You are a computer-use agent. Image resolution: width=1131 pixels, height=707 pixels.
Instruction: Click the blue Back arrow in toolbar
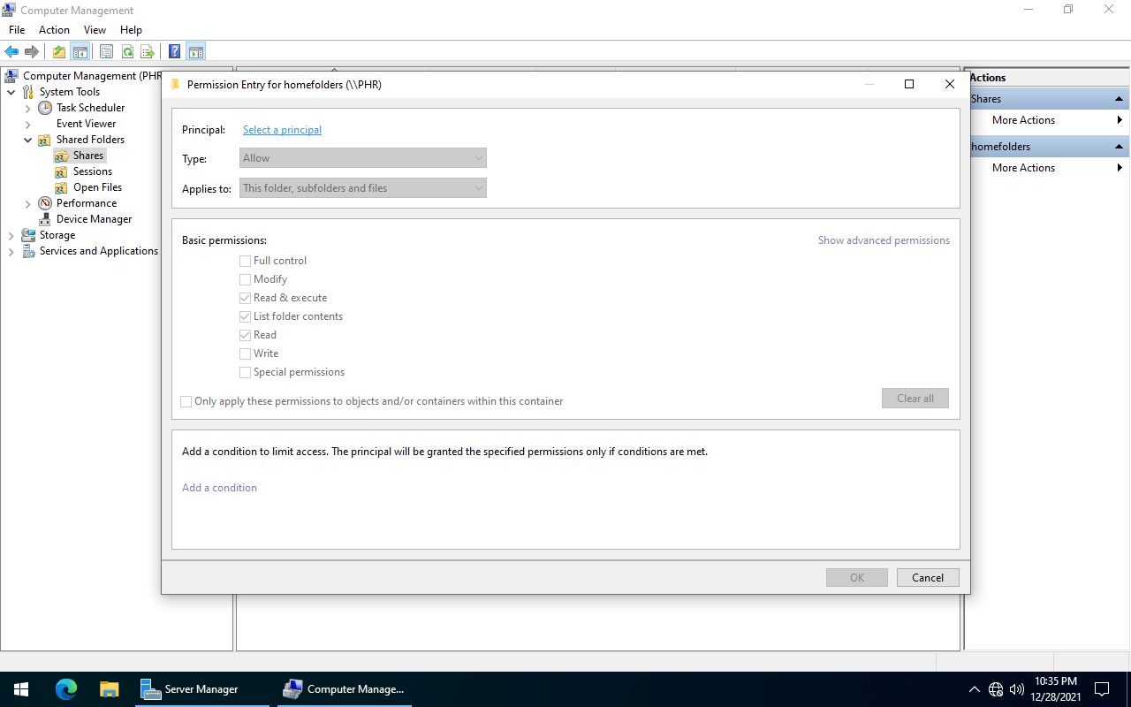pos(11,52)
